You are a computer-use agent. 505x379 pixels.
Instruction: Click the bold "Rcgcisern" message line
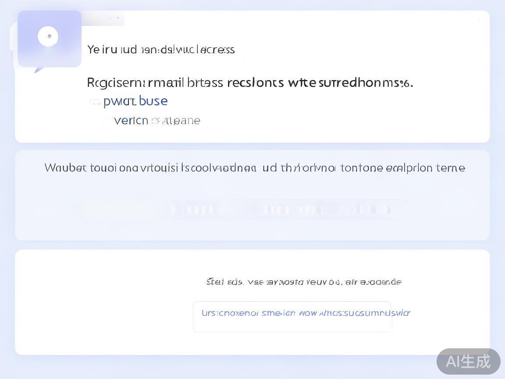[x=250, y=82]
